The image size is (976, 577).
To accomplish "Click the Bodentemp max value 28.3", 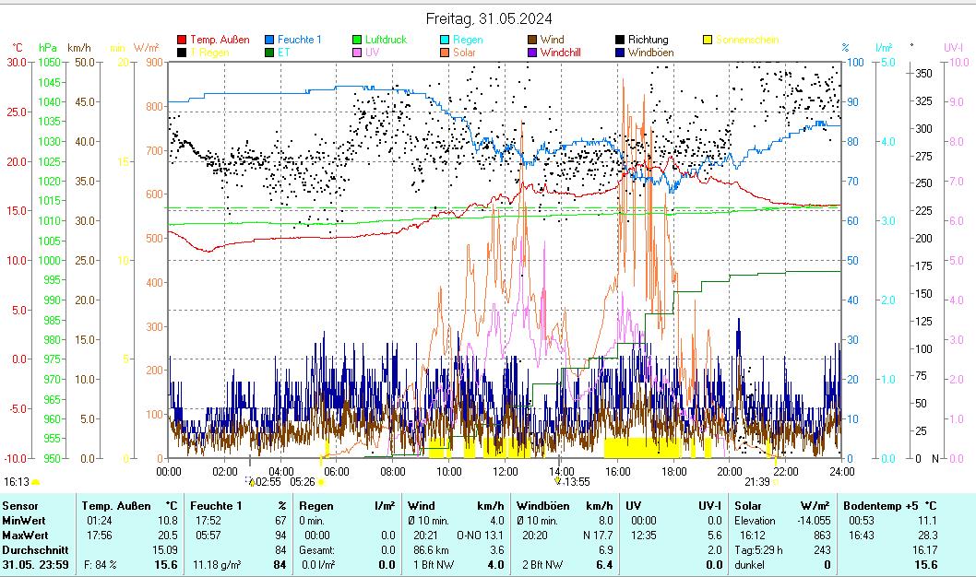I will pyautogui.click(x=926, y=536).
